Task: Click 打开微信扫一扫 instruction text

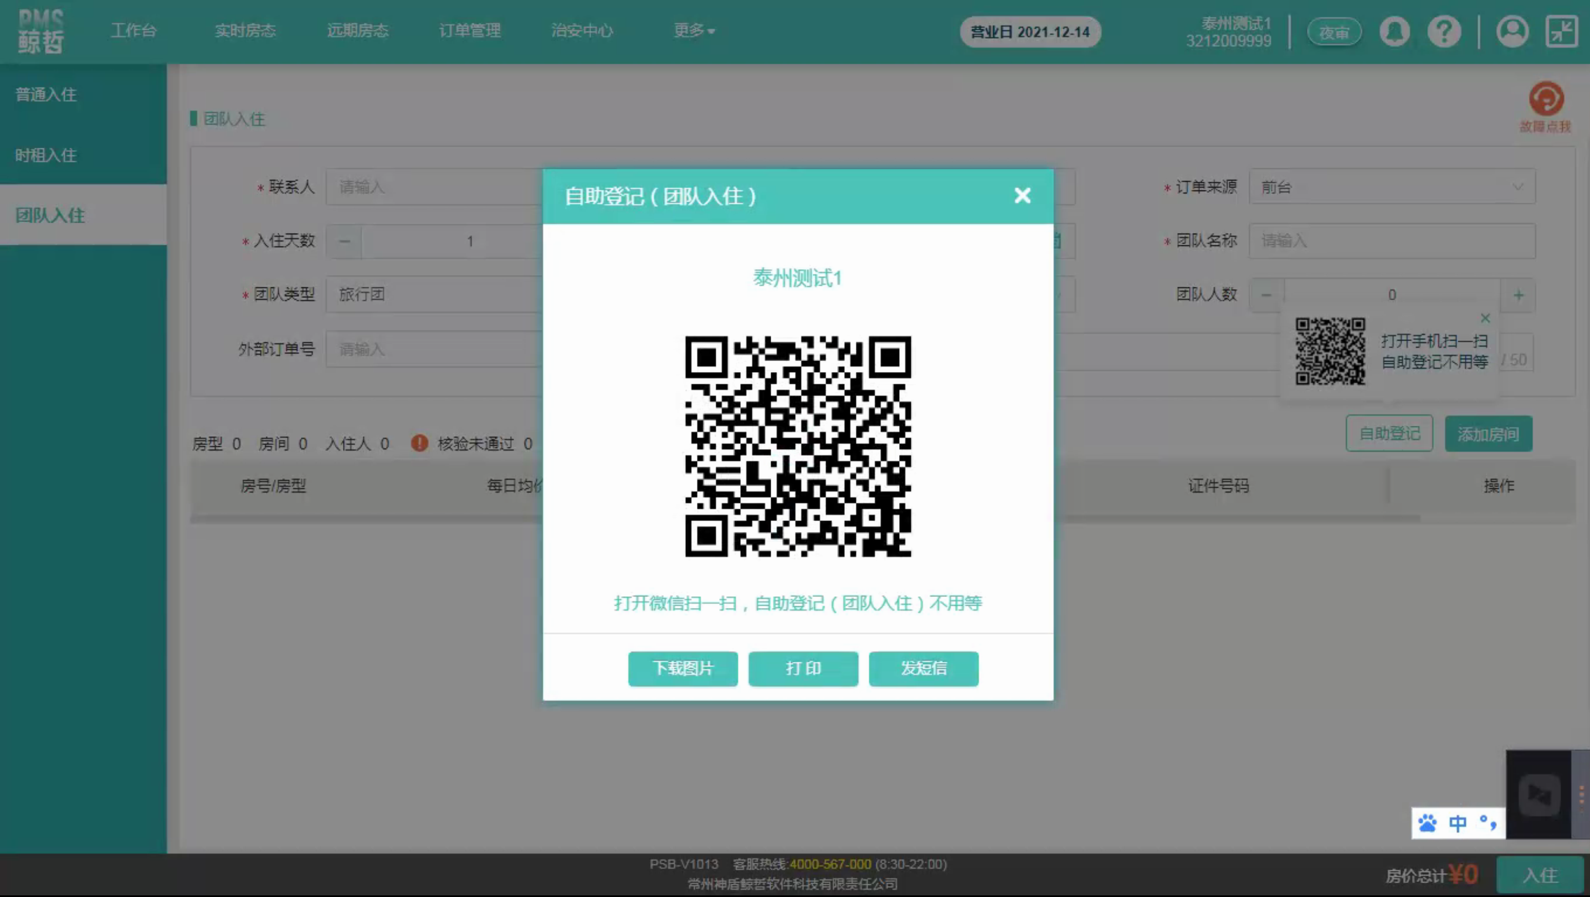Action: point(797,604)
